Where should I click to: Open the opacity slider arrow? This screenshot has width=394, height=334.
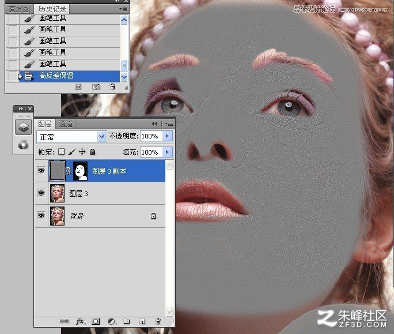pyautogui.click(x=167, y=136)
